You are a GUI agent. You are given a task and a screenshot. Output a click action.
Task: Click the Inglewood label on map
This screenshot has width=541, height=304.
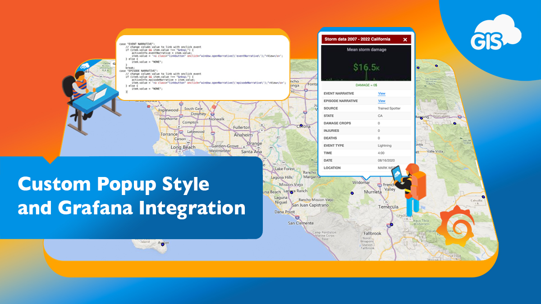pyautogui.click(x=168, y=109)
